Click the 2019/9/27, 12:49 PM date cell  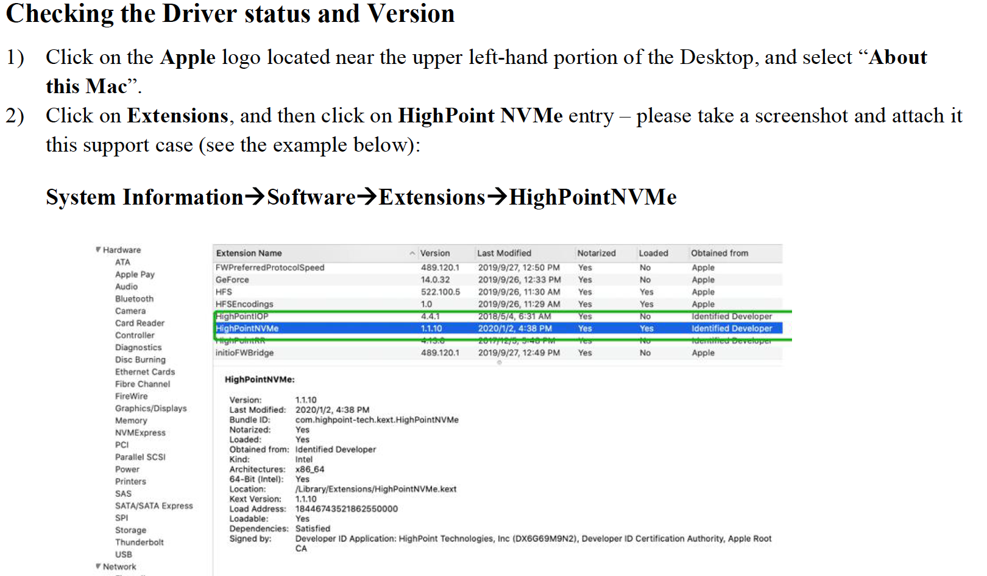click(518, 353)
